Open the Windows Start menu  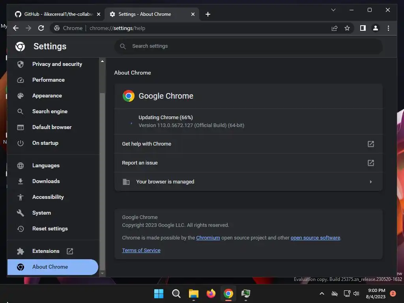[x=159, y=294]
